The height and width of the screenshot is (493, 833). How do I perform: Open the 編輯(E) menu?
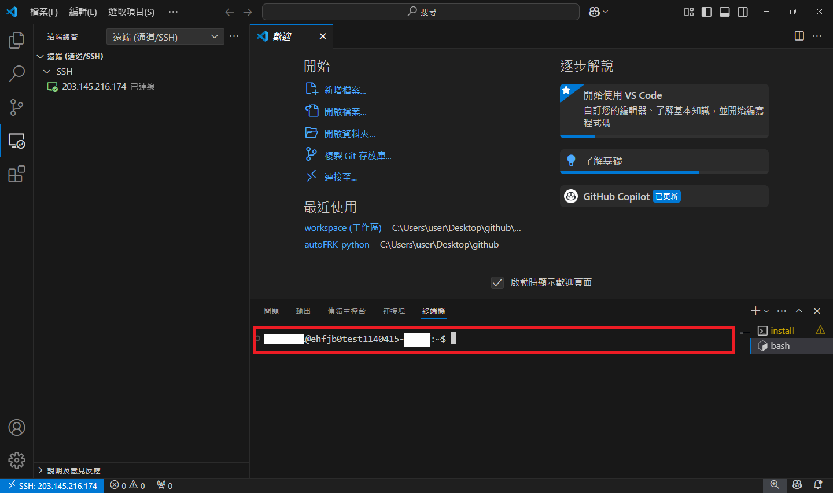(x=83, y=12)
